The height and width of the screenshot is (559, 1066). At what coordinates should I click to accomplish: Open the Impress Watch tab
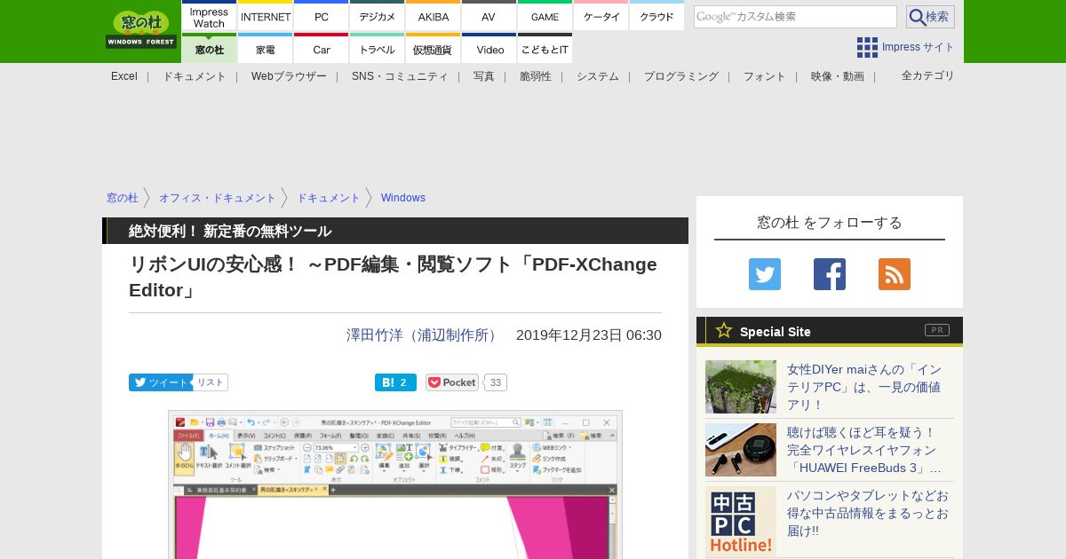tap(209, 17)
